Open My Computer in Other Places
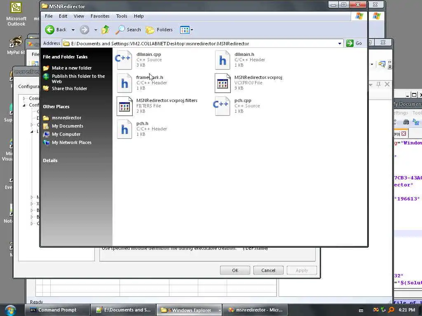The height and width of the screenshot is (316, 422). 66,134
